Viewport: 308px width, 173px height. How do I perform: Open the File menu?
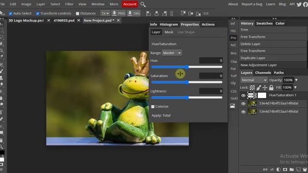[2, 4]
